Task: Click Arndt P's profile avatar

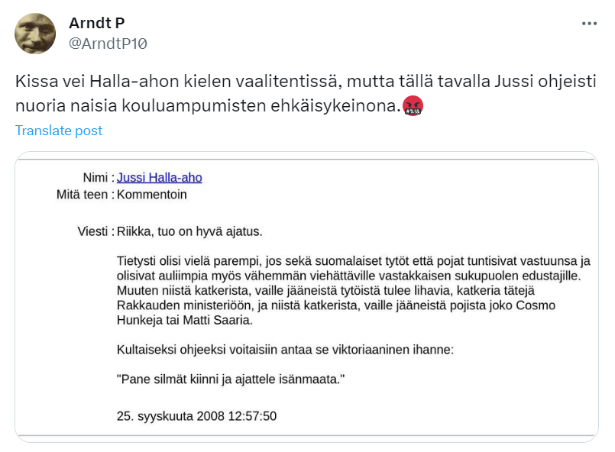Action: [35, 34]
